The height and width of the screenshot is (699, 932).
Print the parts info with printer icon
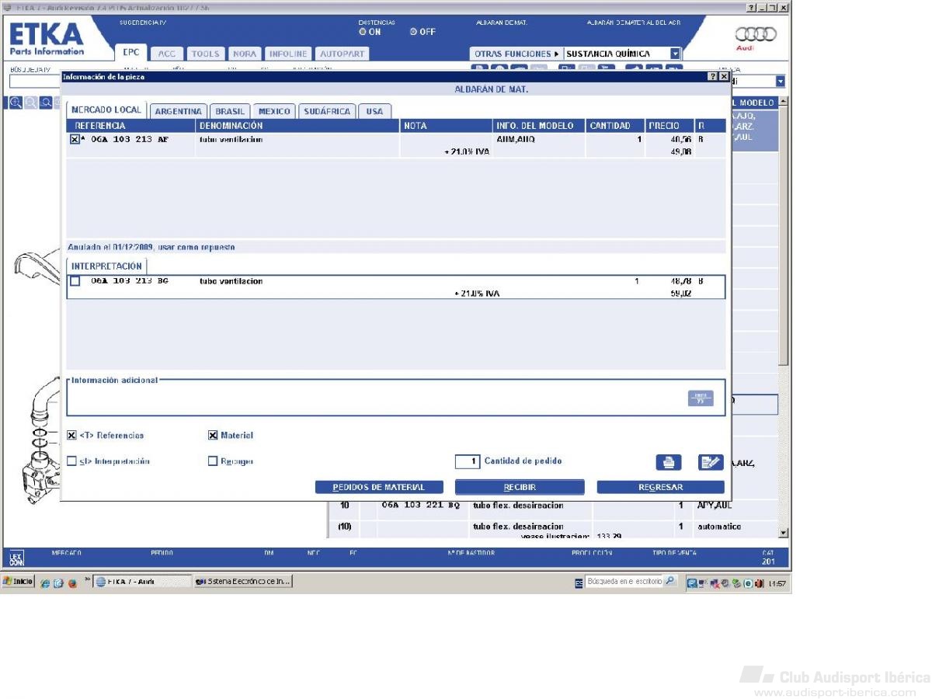click(x=669, y=462)
